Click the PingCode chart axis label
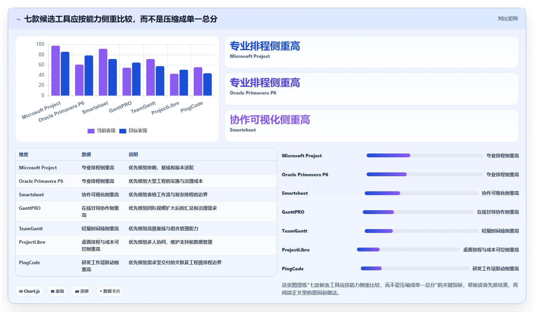 click(x=192, y=107)
